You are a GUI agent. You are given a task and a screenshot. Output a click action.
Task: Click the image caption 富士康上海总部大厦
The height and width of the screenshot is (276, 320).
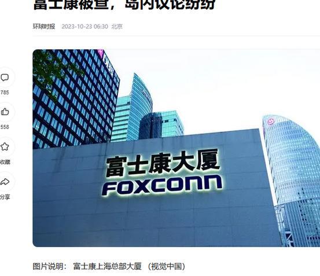tap(107, 266)
